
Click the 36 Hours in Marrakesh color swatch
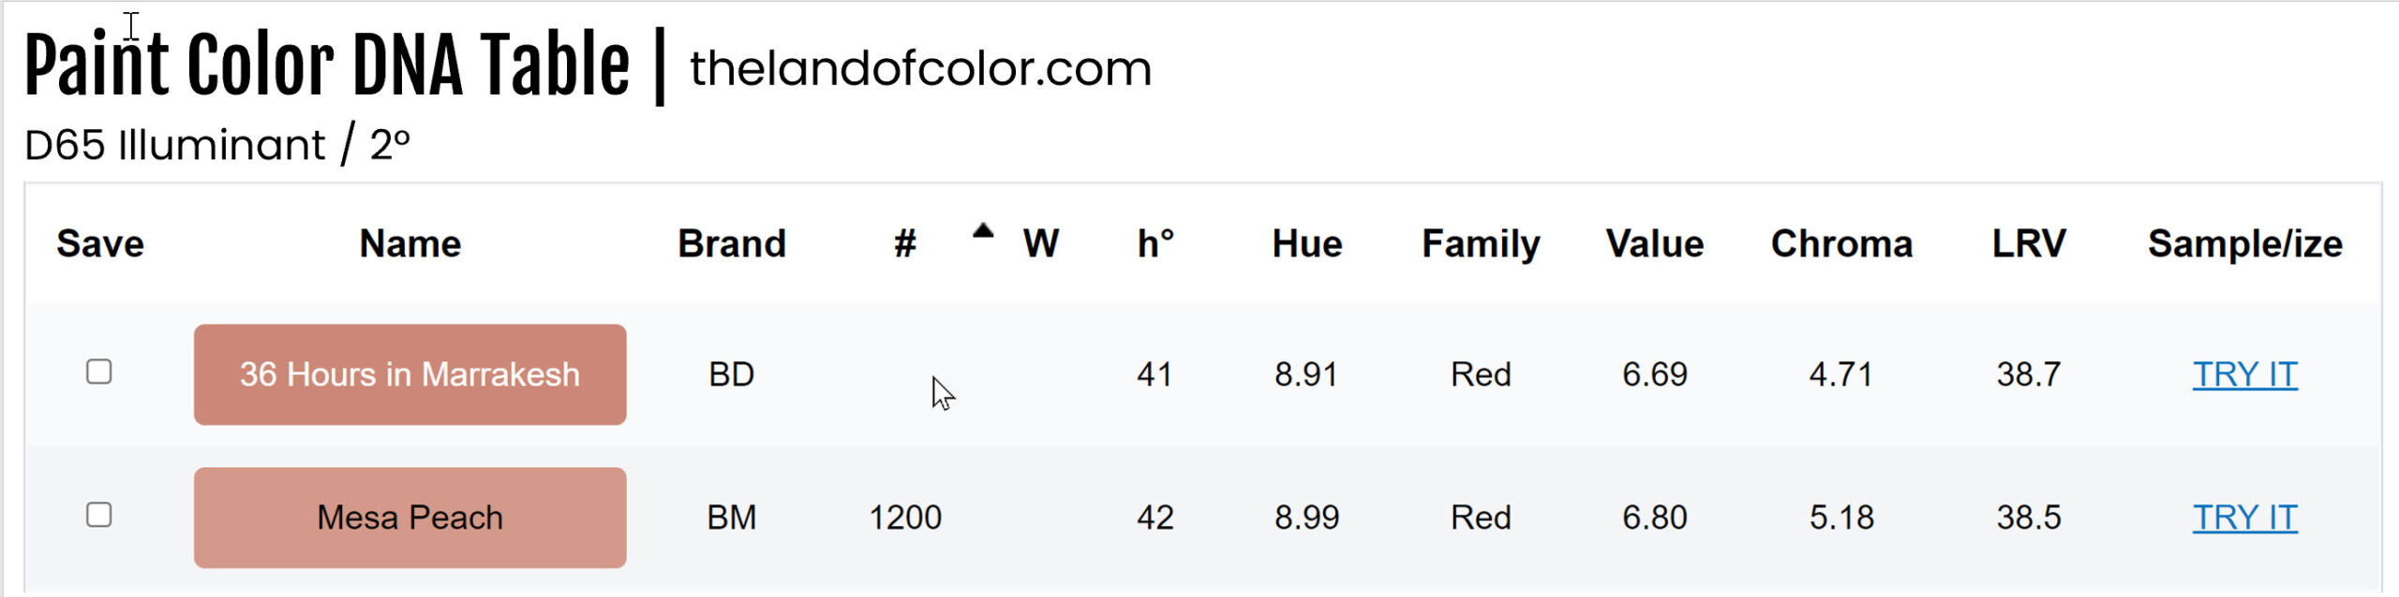410,374
